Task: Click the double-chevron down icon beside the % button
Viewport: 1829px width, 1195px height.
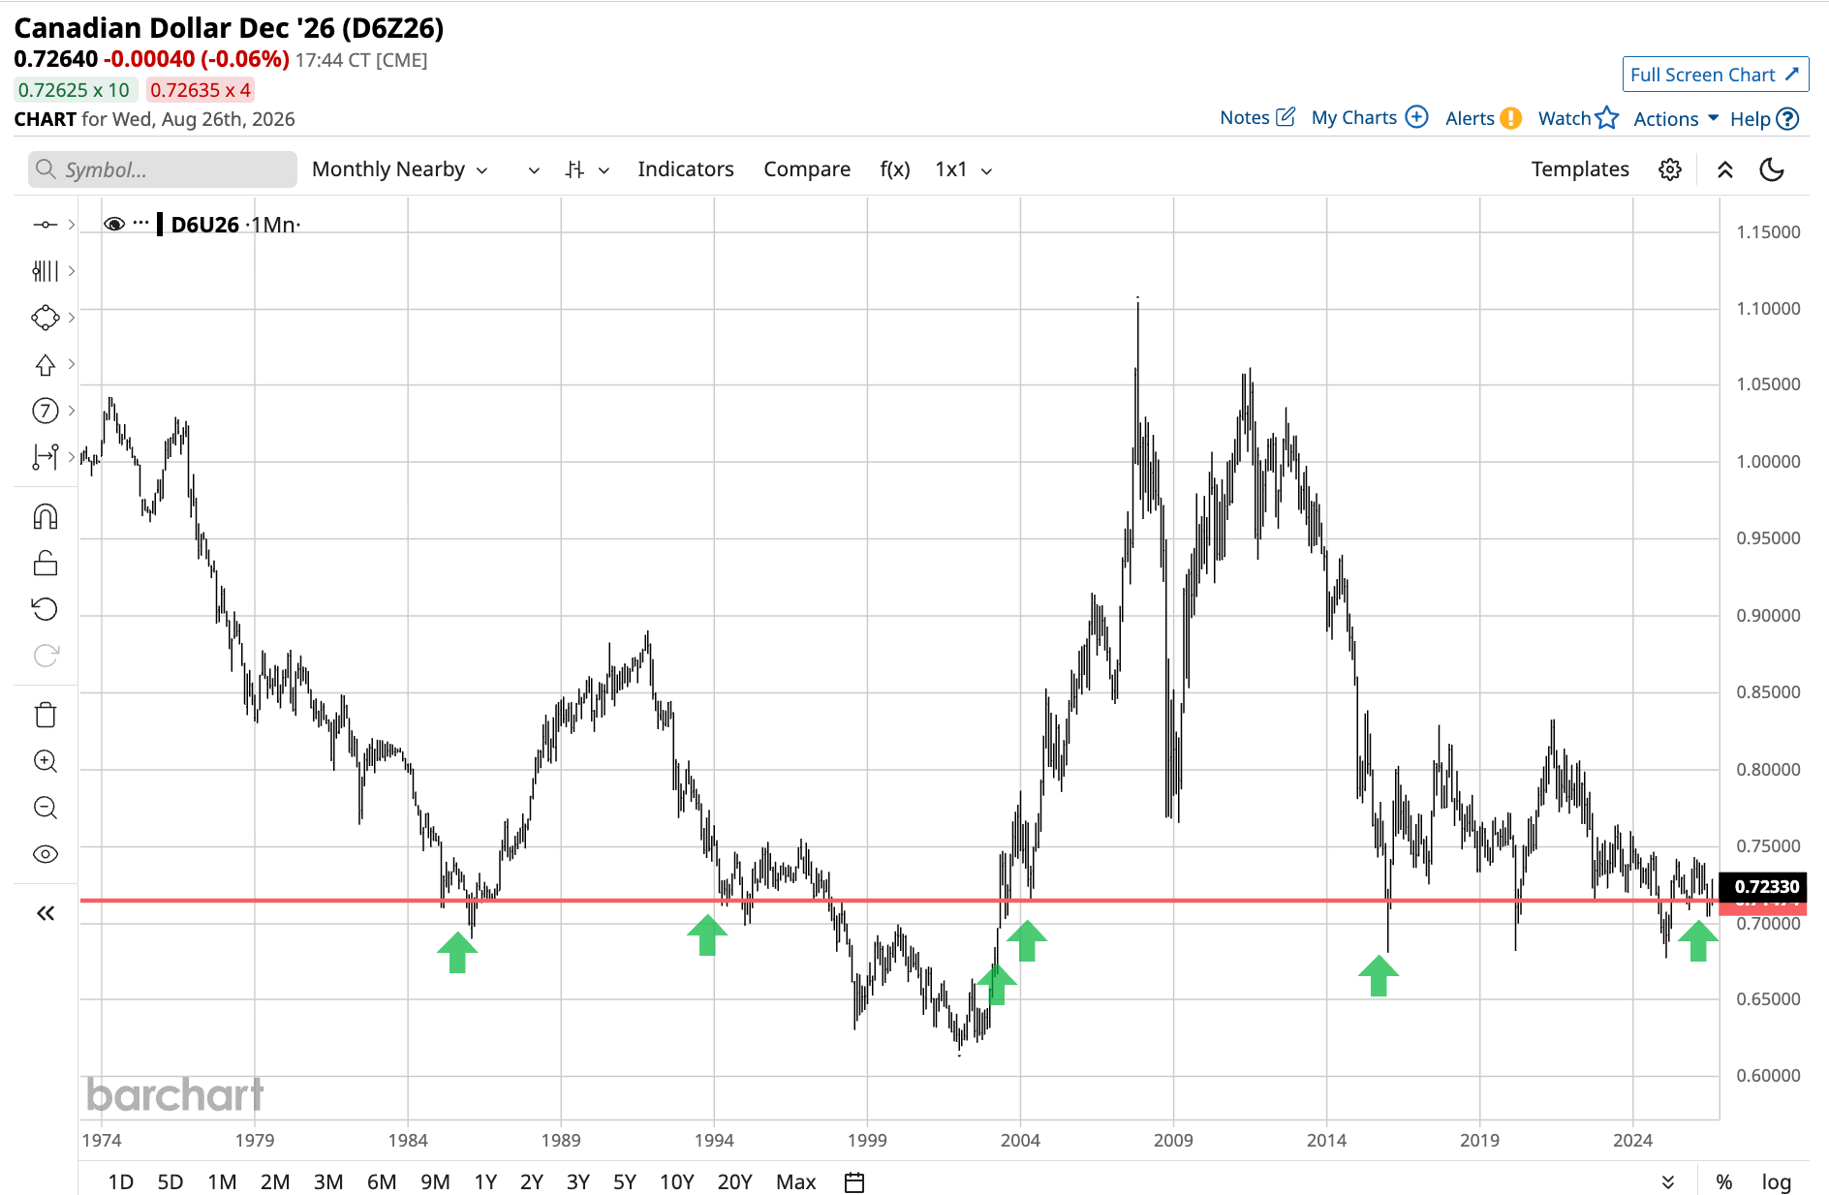Action: click(x=1668, y=1182)
